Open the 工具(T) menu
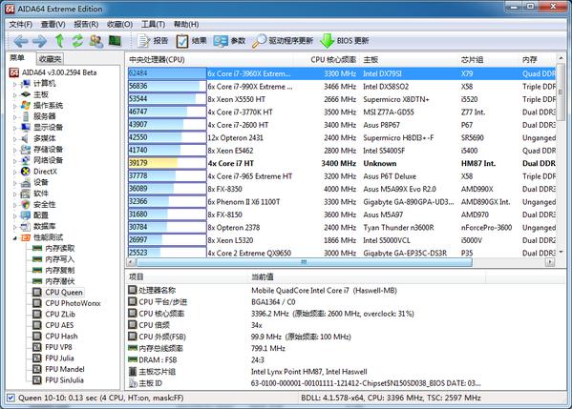The image size is (572, 409). (x=153, y=25)
